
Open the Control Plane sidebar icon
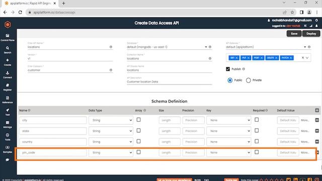8,38
